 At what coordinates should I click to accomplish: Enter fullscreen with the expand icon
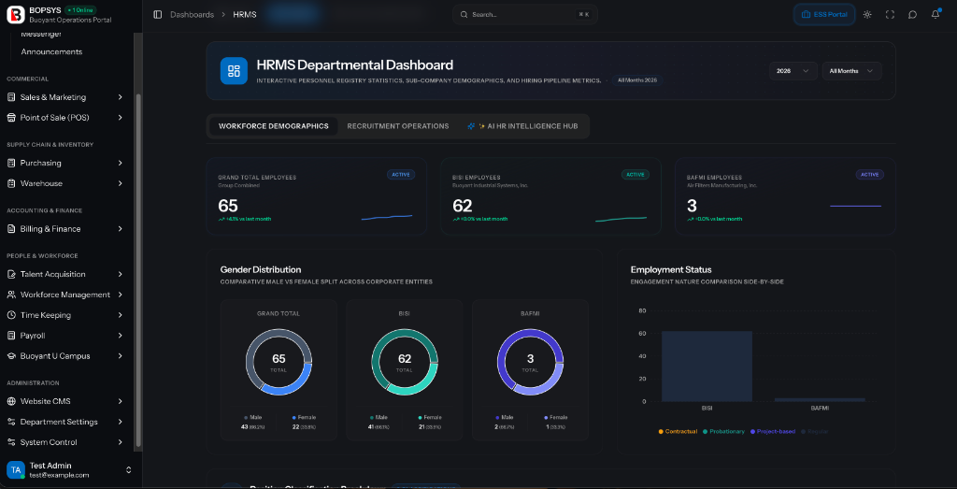[x=890, y=15]
